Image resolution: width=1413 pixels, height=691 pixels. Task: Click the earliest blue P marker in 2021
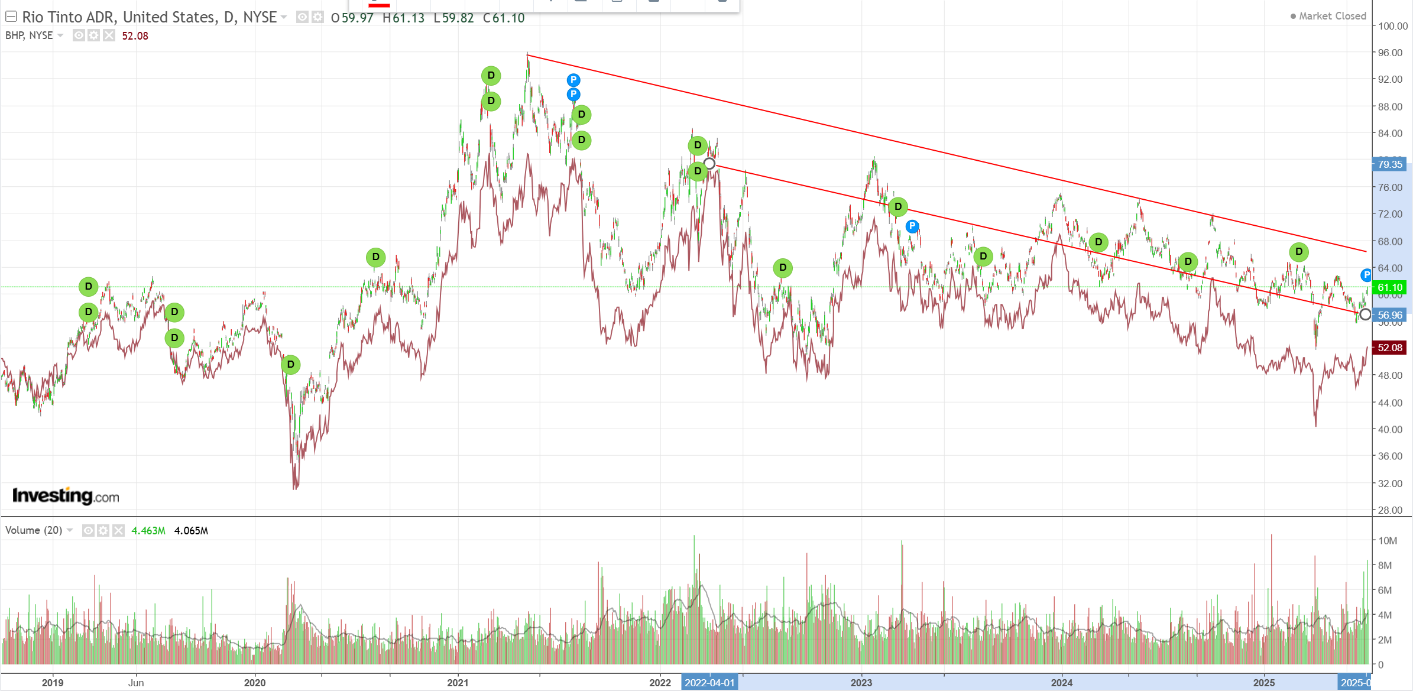[573, 80]
